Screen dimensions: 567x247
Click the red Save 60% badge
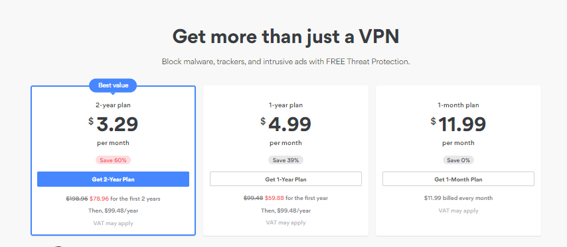pyautogui.click(x=113, y=160)
